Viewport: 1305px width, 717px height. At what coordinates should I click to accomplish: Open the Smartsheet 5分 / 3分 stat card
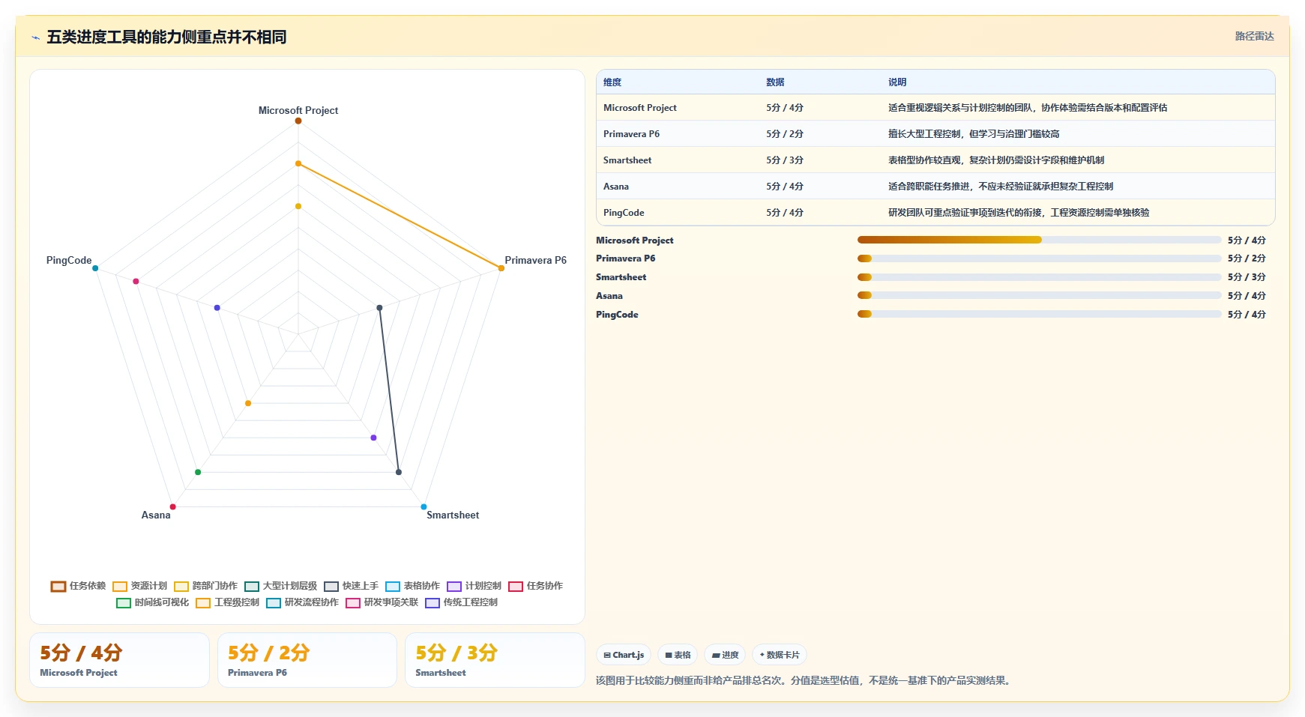[495, 660]
